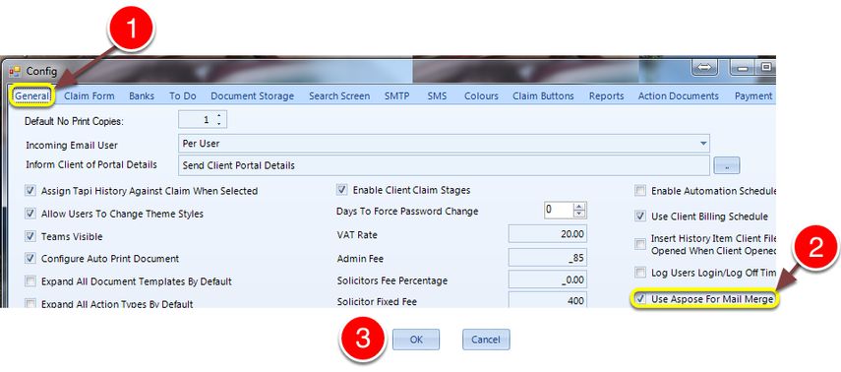Screen dimensions: 841x372
Task: Open the SMS tab
Action: [x=437, y=96]
